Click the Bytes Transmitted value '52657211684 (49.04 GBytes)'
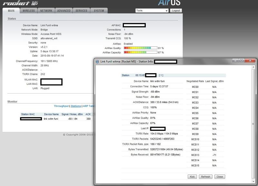 166,149
